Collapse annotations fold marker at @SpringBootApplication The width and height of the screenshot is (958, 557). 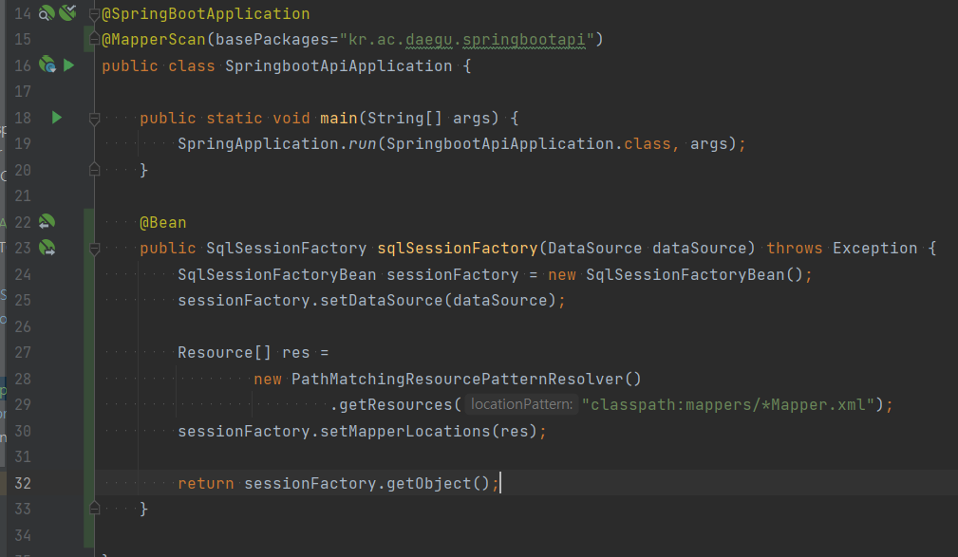94,13
